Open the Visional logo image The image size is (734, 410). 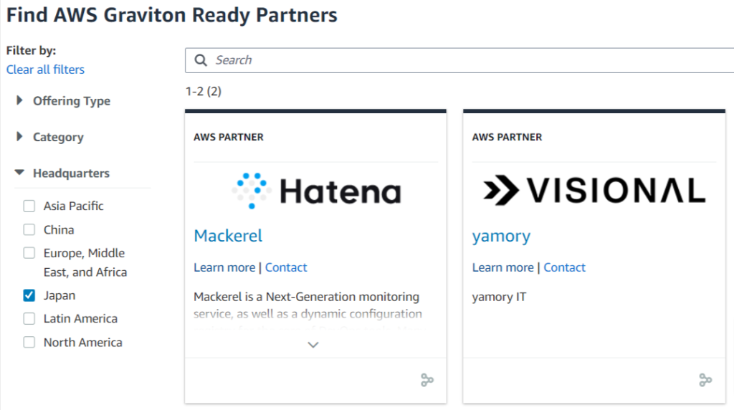(x=594, y=191)
